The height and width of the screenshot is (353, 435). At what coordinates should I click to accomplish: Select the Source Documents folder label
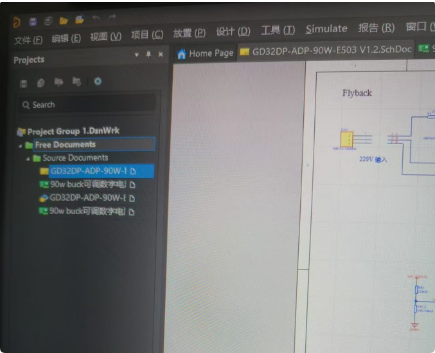pyautogui.click(x=75, y=158)
